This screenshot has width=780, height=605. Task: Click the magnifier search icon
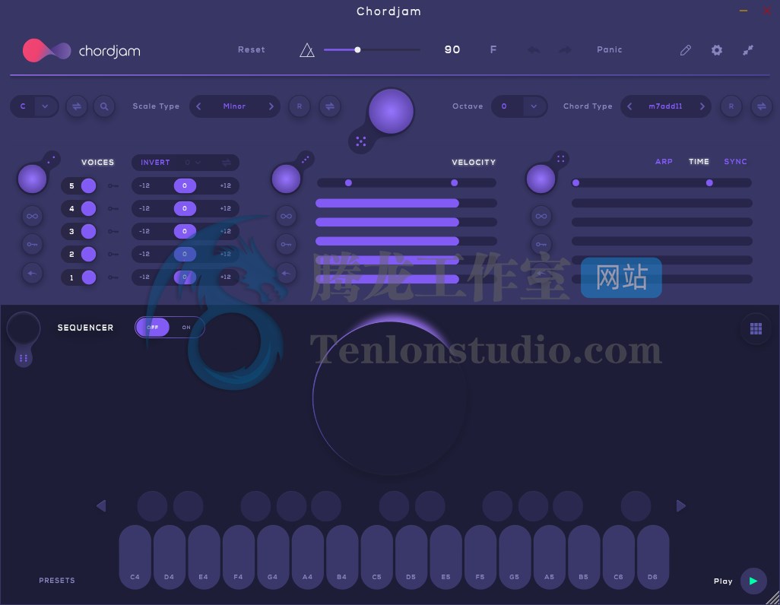pos(104,106)
